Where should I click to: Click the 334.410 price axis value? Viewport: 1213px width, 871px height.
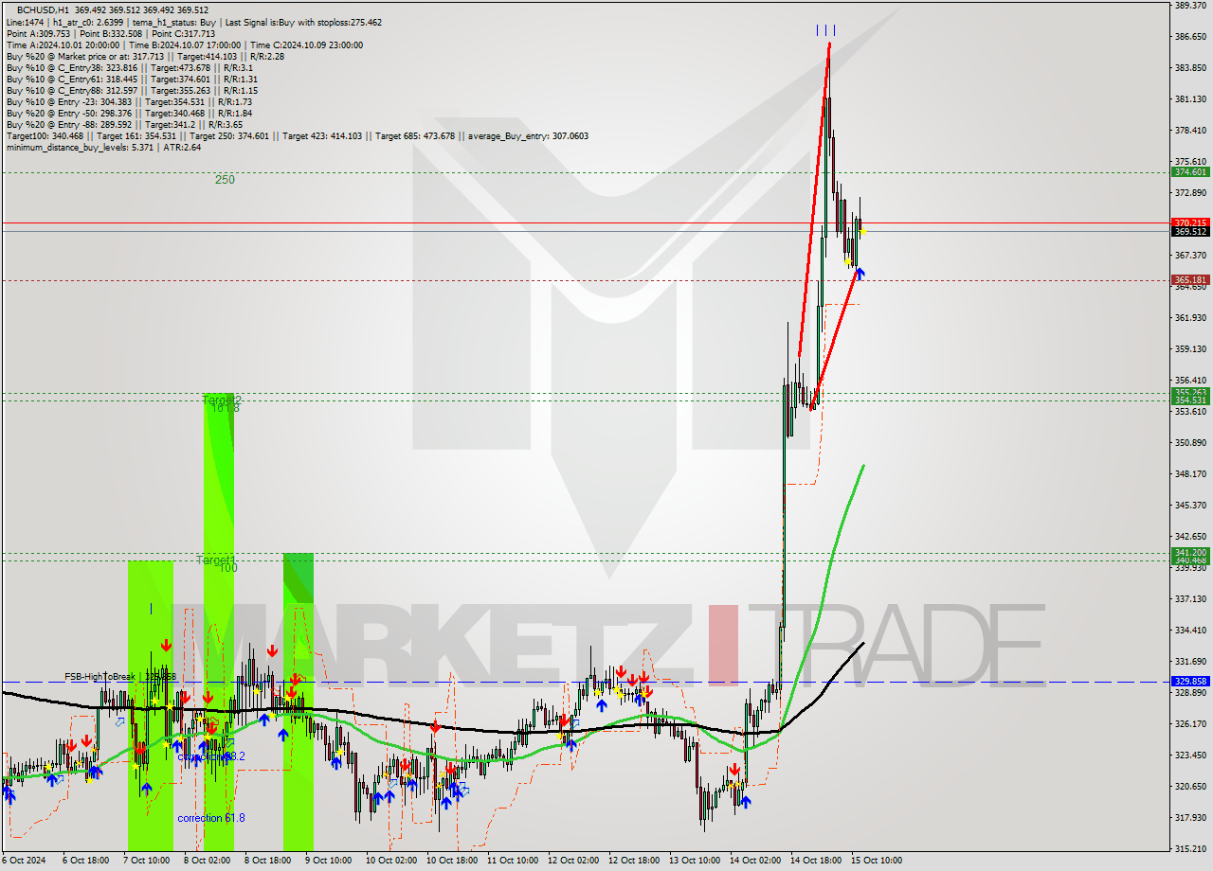point(1189,630)
